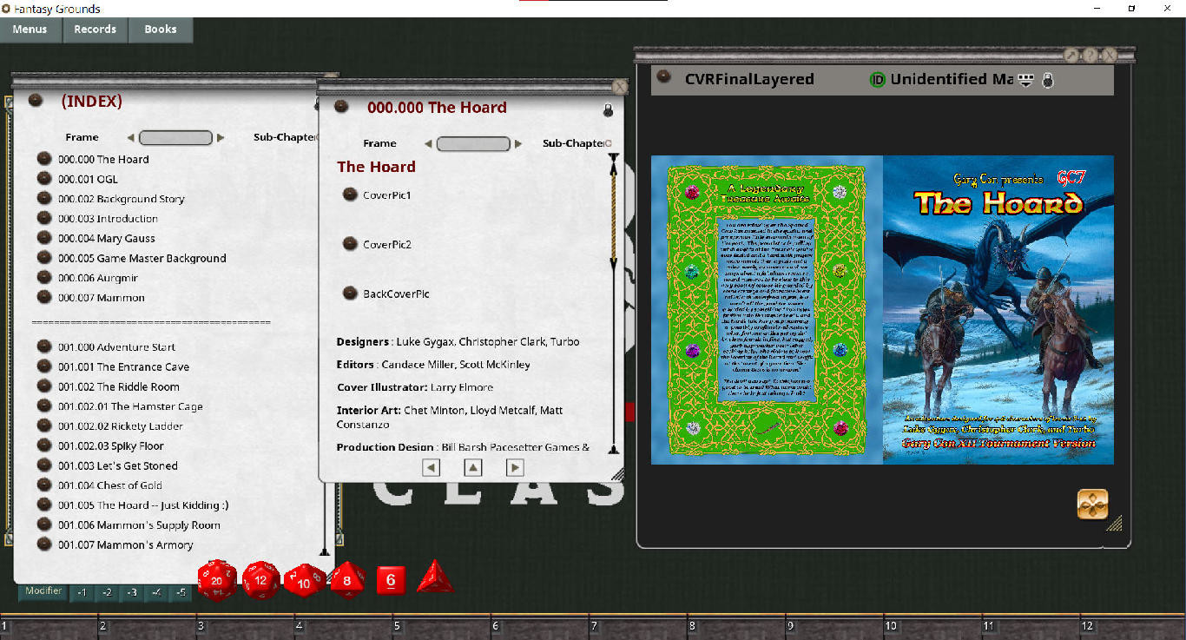Click the gold pan control in image window

(x=1092, y=504)
